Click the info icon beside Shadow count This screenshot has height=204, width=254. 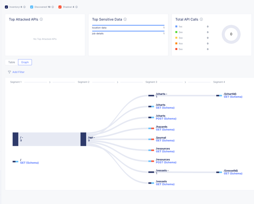pos(76,7)
